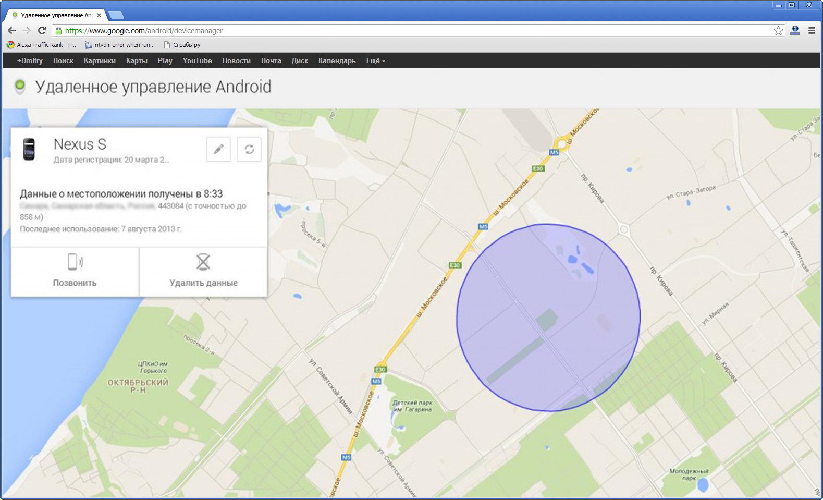Open the Chrome menu hamburger icon

point(812,31)
